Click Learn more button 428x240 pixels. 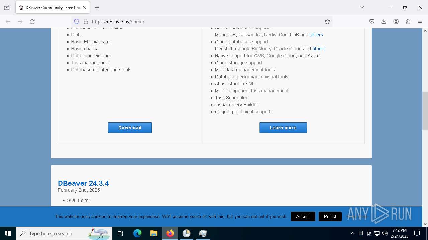pos(283,128)
